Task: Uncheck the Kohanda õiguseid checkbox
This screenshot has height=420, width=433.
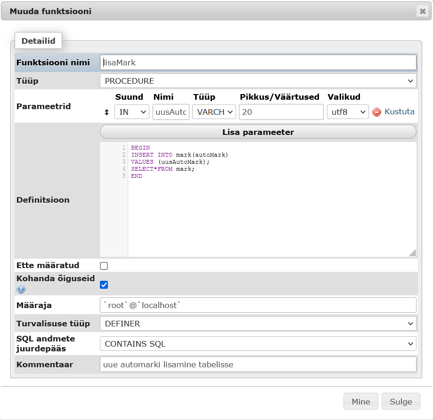Action: coord(104,285)
